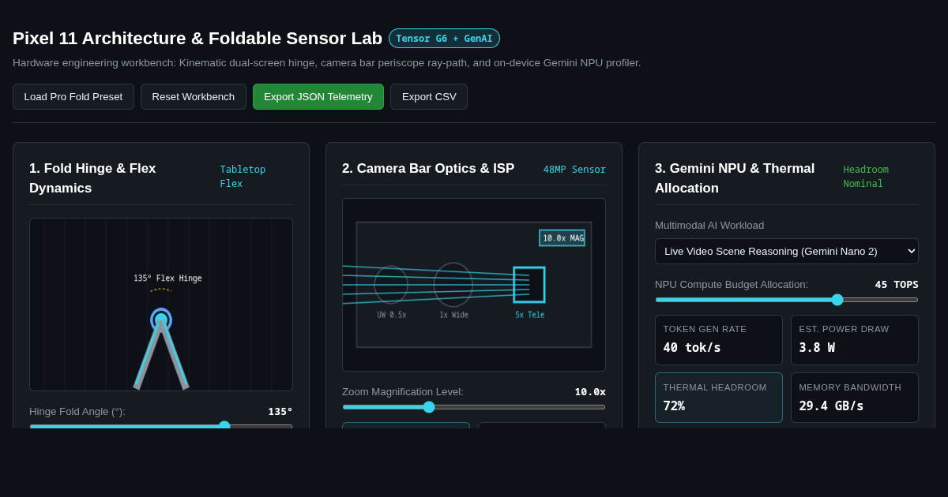Screen dimensions: 948x497
Task: Click the Memory Bandwidth 29.4 GB/s card
Action: [855, 398]
